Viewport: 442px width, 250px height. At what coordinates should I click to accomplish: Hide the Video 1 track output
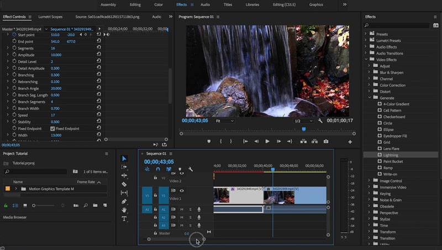point(181,190)
